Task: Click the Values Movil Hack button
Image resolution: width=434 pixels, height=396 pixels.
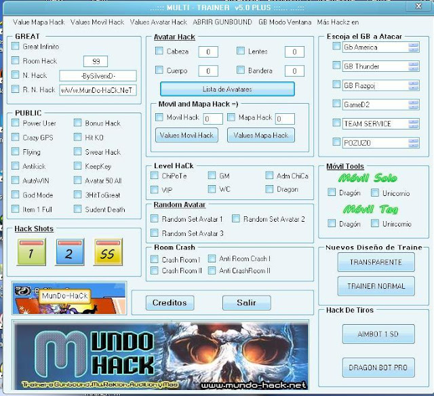Action: [x=186, y=136]
